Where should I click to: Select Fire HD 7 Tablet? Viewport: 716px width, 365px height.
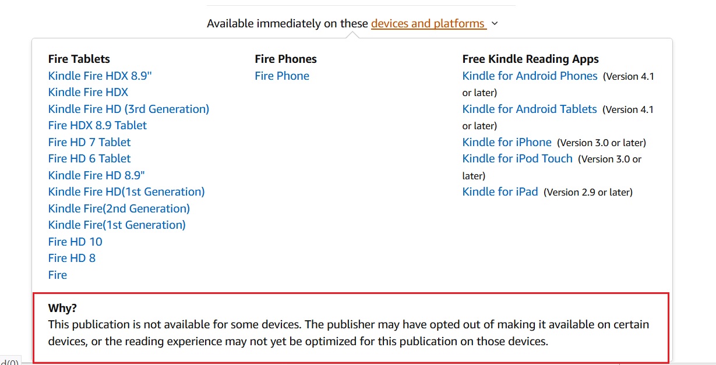89,142
